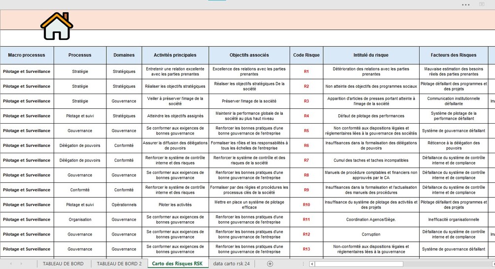This screenshot has width=495, height=269.
Task: Select risk code R5 cell
Action: (x=306, y=131)
